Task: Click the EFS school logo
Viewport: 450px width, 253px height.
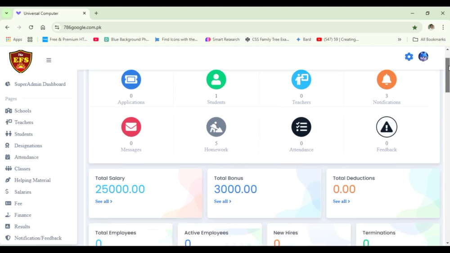Action: (21, 61)
